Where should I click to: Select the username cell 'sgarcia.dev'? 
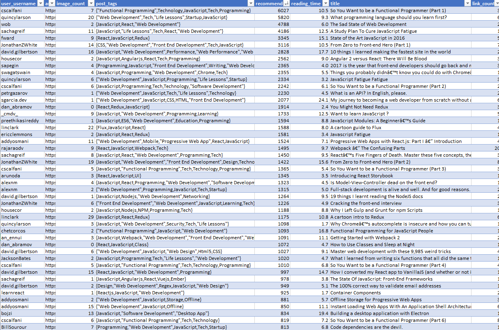(14, 100)
